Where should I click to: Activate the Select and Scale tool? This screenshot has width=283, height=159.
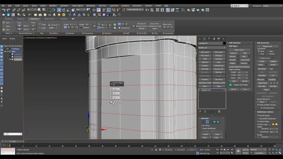point(69,10)
